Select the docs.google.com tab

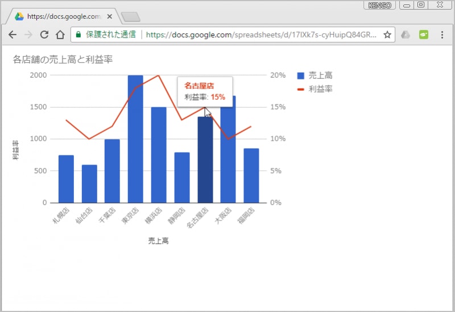click(63, 16)
